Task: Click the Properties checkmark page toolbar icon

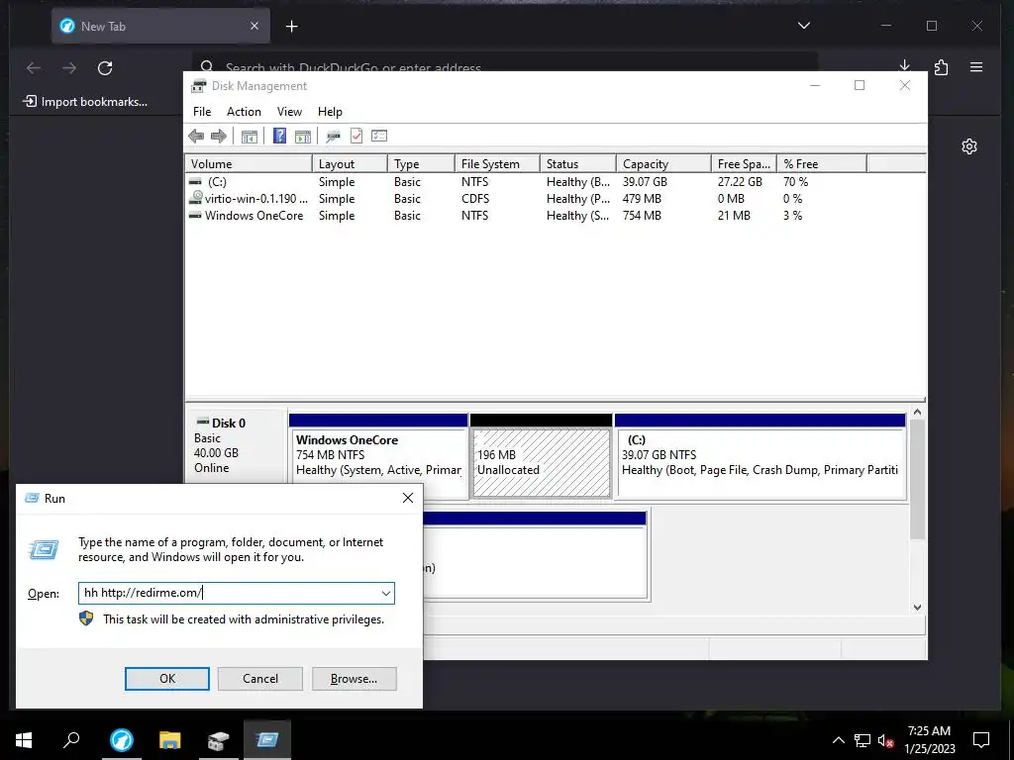Action: pos(356,136)
